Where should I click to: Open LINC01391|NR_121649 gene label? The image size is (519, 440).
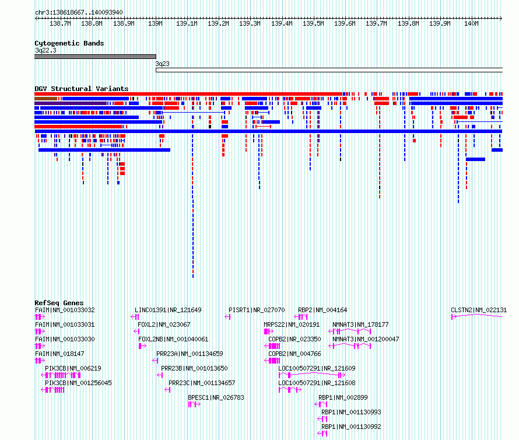tap(168, 310)
